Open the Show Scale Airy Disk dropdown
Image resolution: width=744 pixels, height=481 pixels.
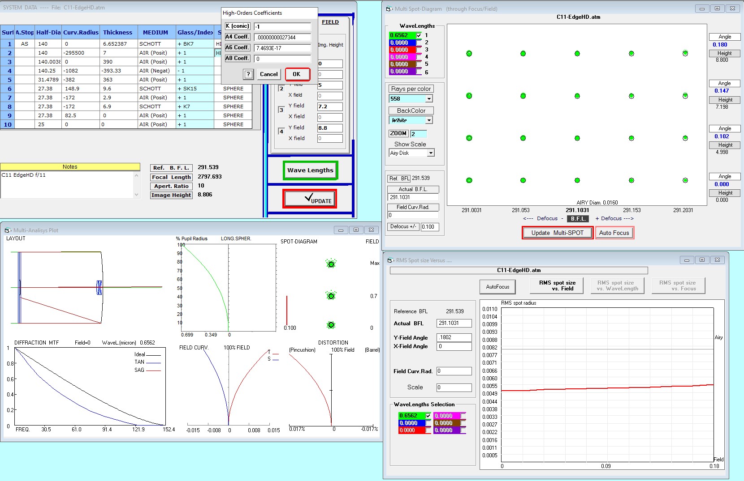click(x=430, y=153)
